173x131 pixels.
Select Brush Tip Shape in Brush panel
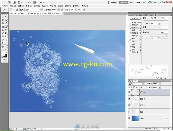click(136, 22)
